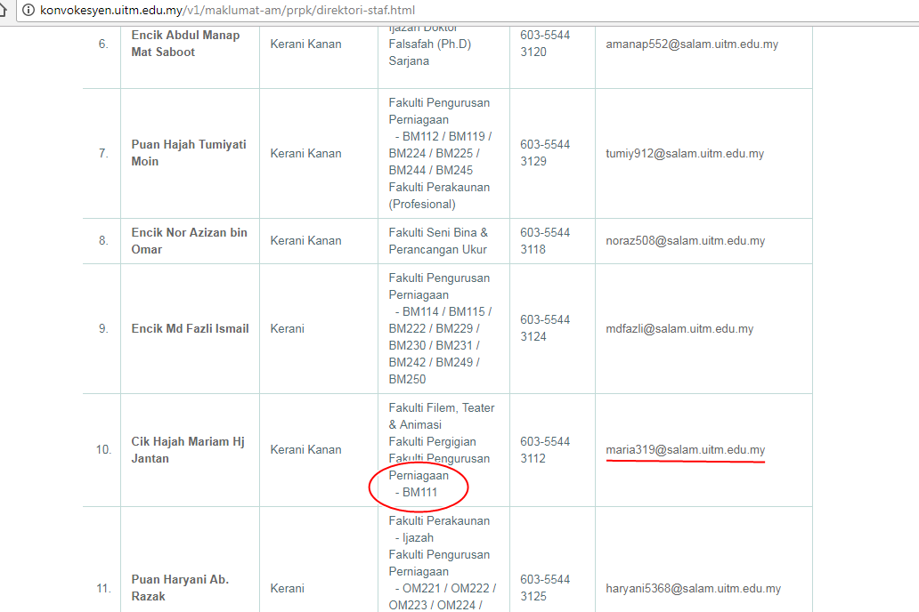Open the mdfazli@salam.uitm.edu.my email link
The width and height of the screenshot is (919, 612).
679,328
